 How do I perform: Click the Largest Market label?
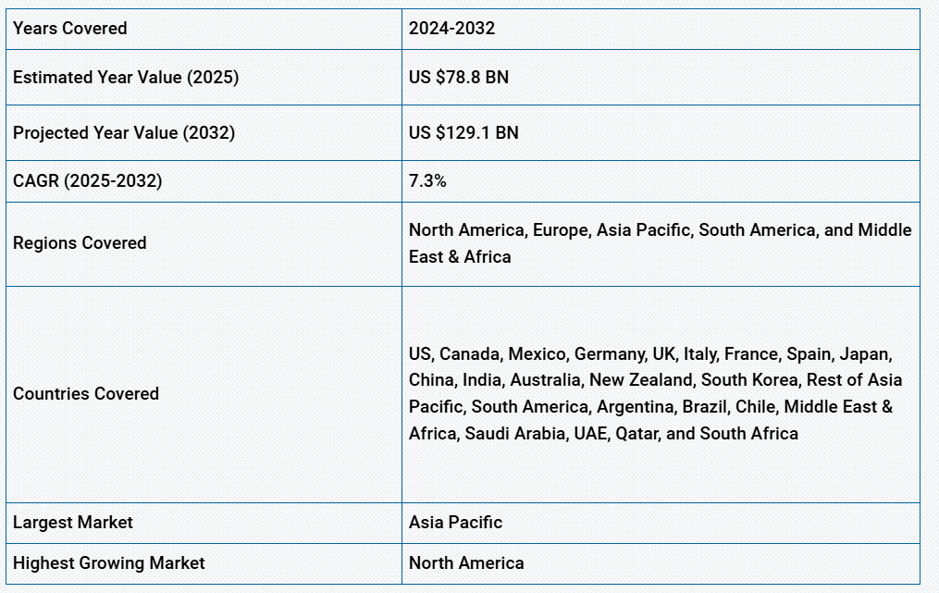click(72, 523)
